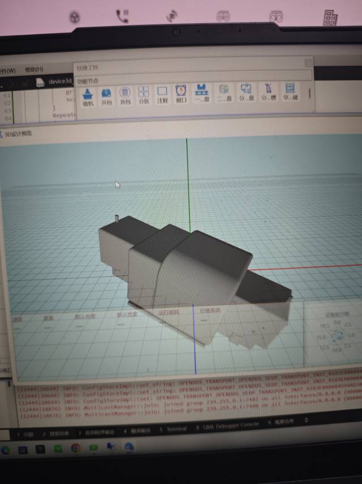Click the device3d file tab
The image size is (362, 484).
[57, 82]
